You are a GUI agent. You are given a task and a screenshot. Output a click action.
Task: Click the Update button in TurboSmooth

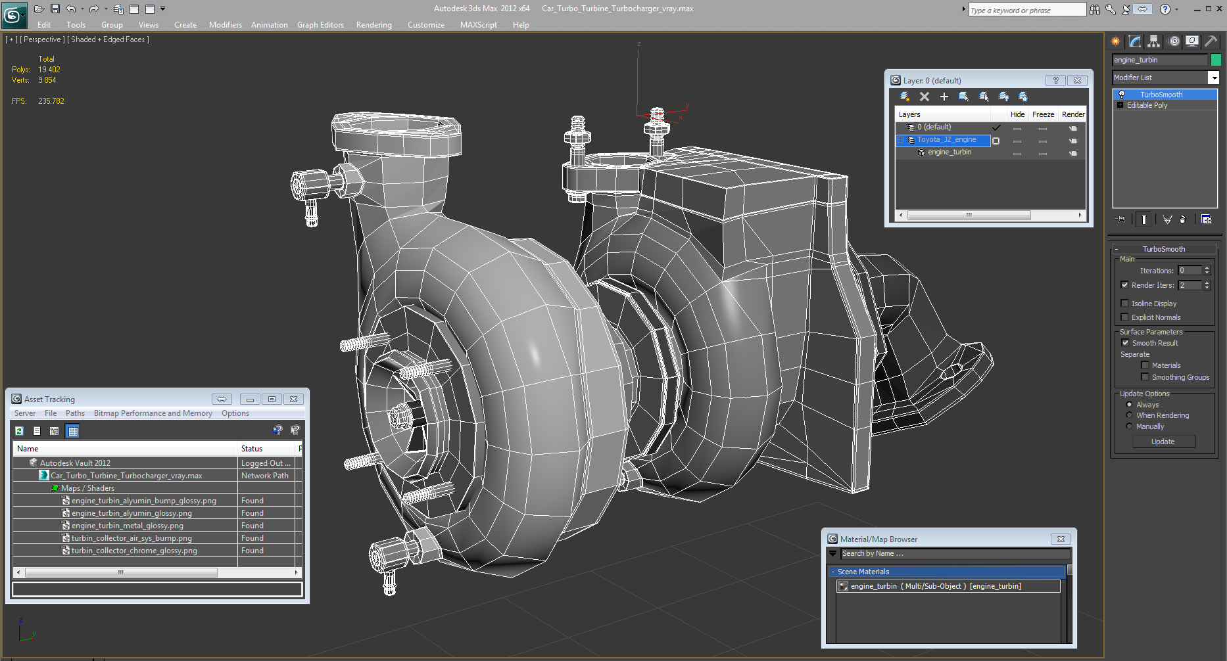1163,442
